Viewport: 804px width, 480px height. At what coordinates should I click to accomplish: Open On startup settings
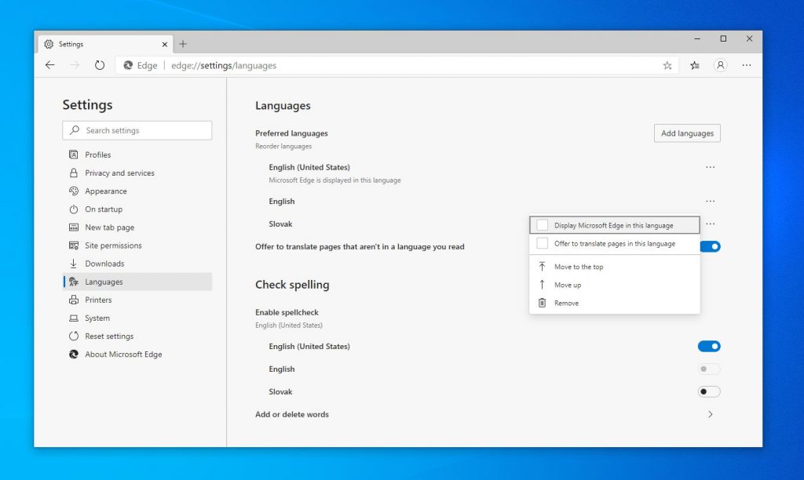click(x=137, y=209)
